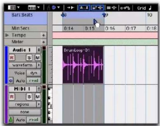Click the pink Tempo ruler strip
This screenshot has width=160, height=126.
point(105,35)
